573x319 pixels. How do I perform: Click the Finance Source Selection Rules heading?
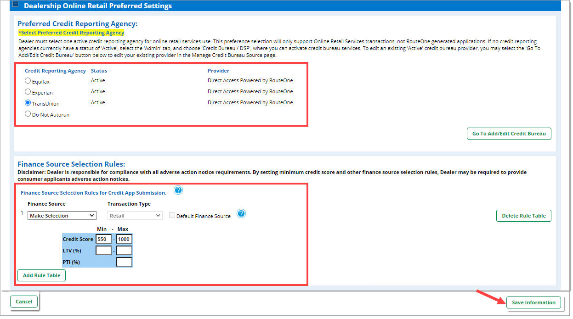(x=71, y=164)
